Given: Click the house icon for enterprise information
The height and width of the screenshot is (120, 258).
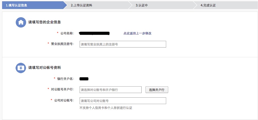Looking at the screenshot, I should (x=21, y=22).
